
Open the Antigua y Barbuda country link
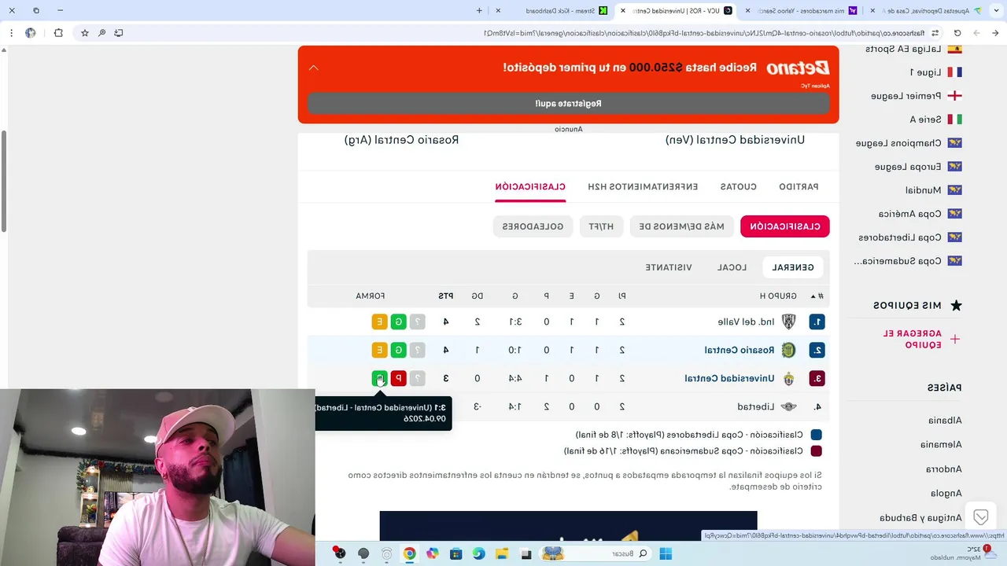pos(920,518)
